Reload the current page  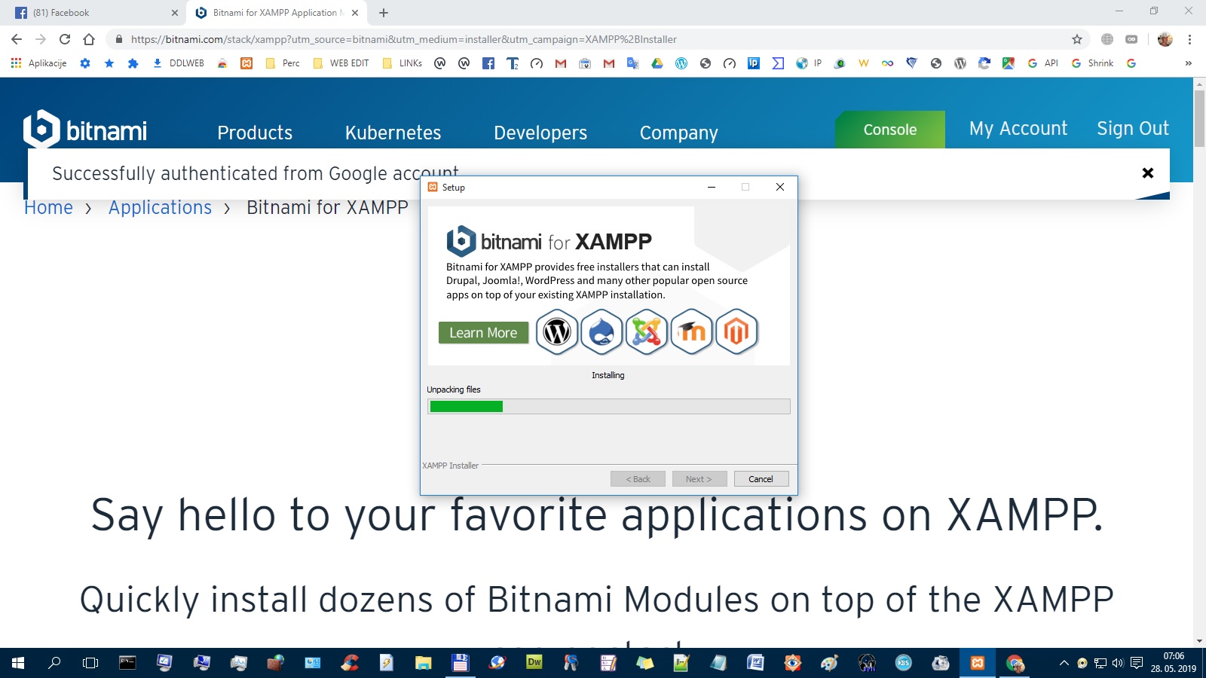point(65,39)
